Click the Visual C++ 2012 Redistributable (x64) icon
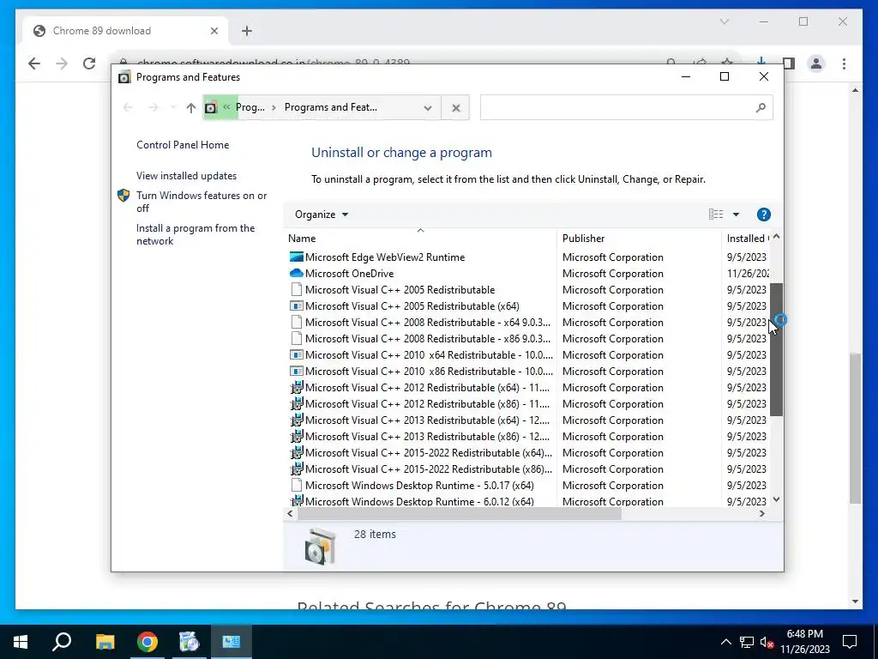The image size is (878, 659). pos(296,387)
